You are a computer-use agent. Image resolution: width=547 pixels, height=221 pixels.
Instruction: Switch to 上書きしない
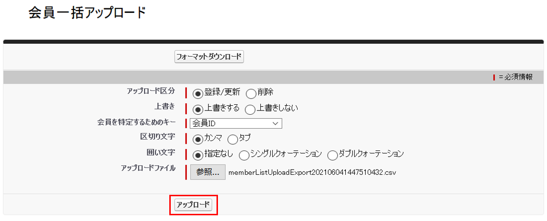(x=250, y=109)
